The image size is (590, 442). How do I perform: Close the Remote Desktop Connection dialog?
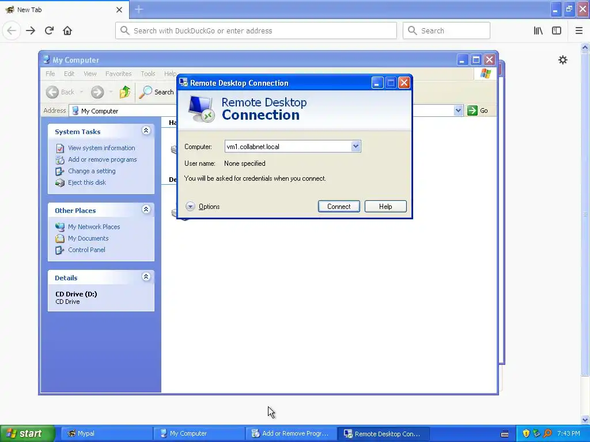(x=404, y=83)
